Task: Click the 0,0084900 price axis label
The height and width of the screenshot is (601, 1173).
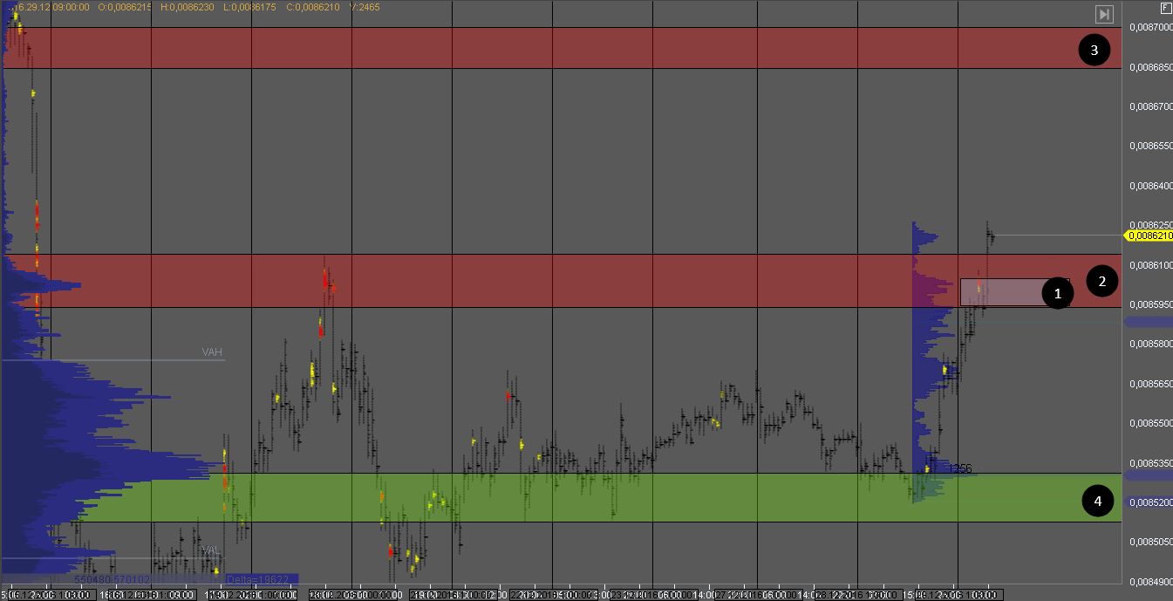Action: tap(1150, 582)
